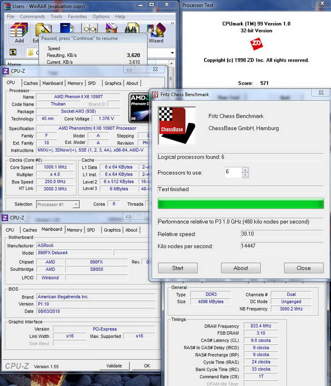Switch to About tab in CPU-Z processor window

(x=132, y=83)
